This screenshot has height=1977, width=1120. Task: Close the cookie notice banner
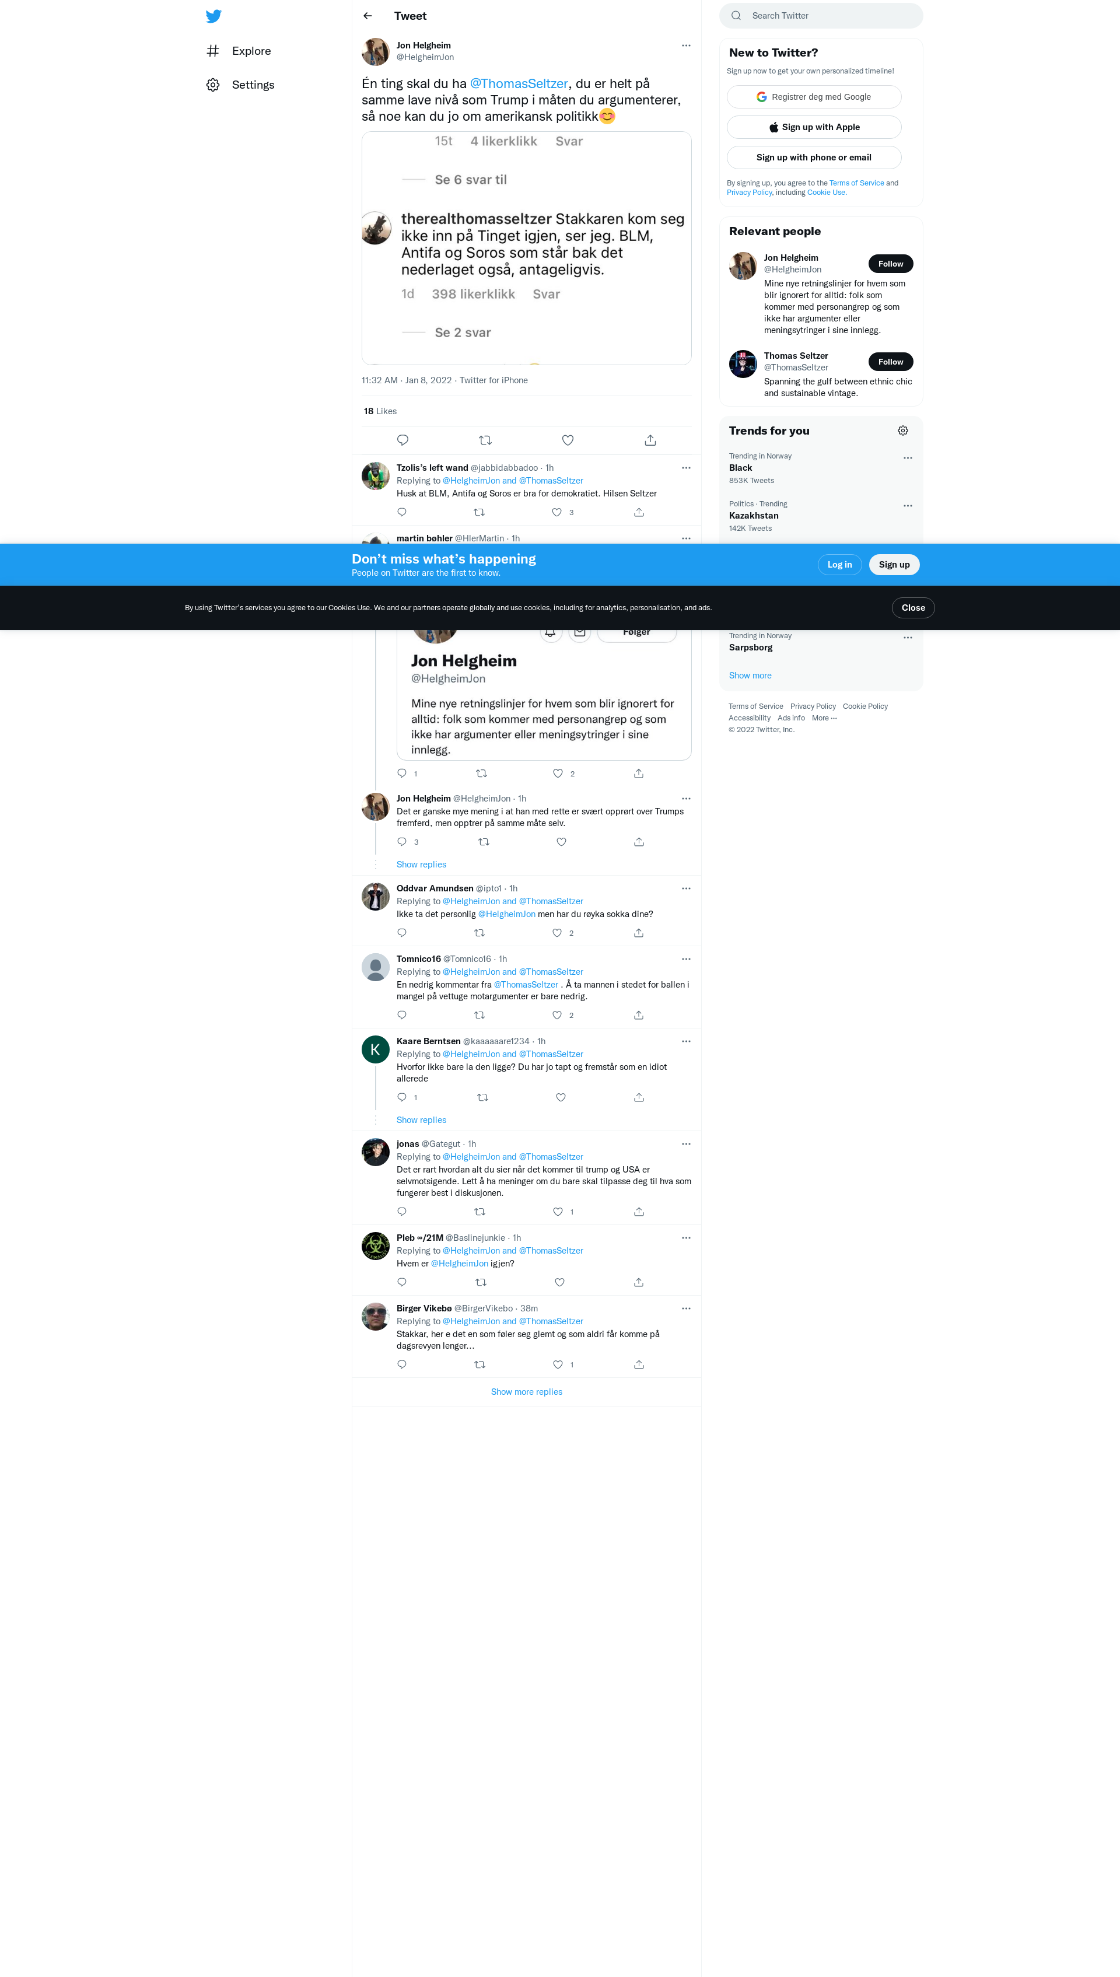(x=912, y=608)
